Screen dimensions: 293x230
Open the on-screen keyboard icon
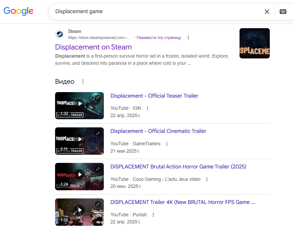pos(283,12)
